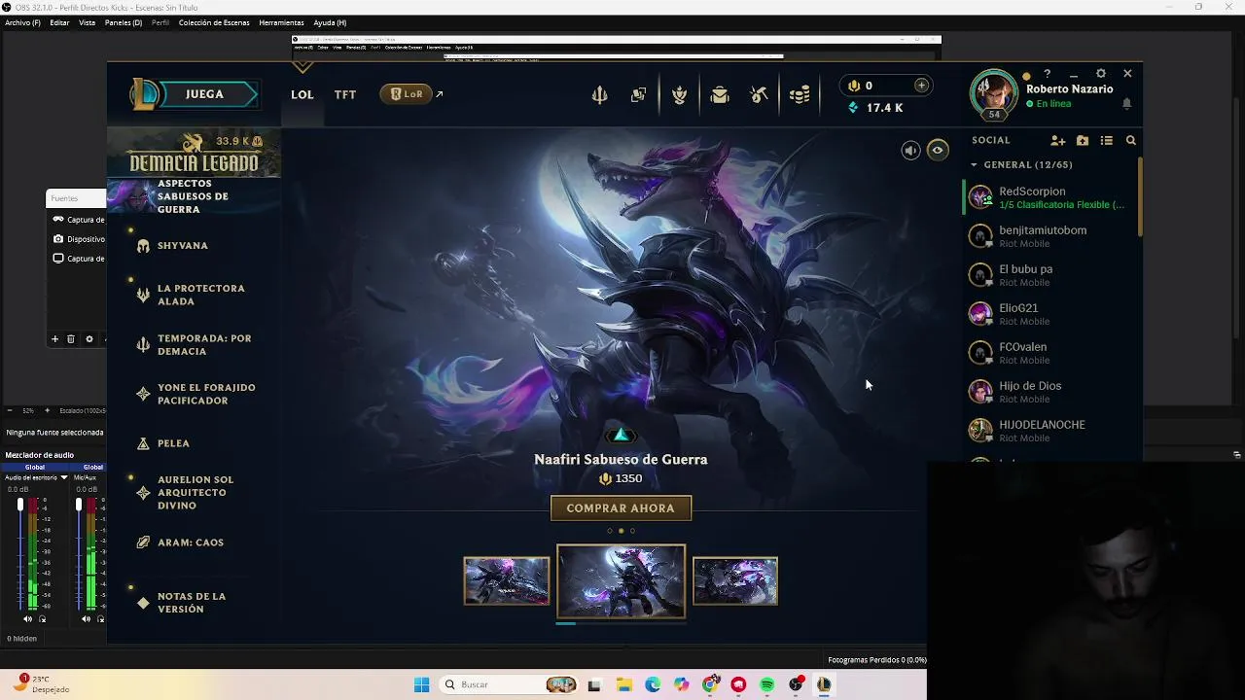Open the Loot backpack icon

pos(719,94)
